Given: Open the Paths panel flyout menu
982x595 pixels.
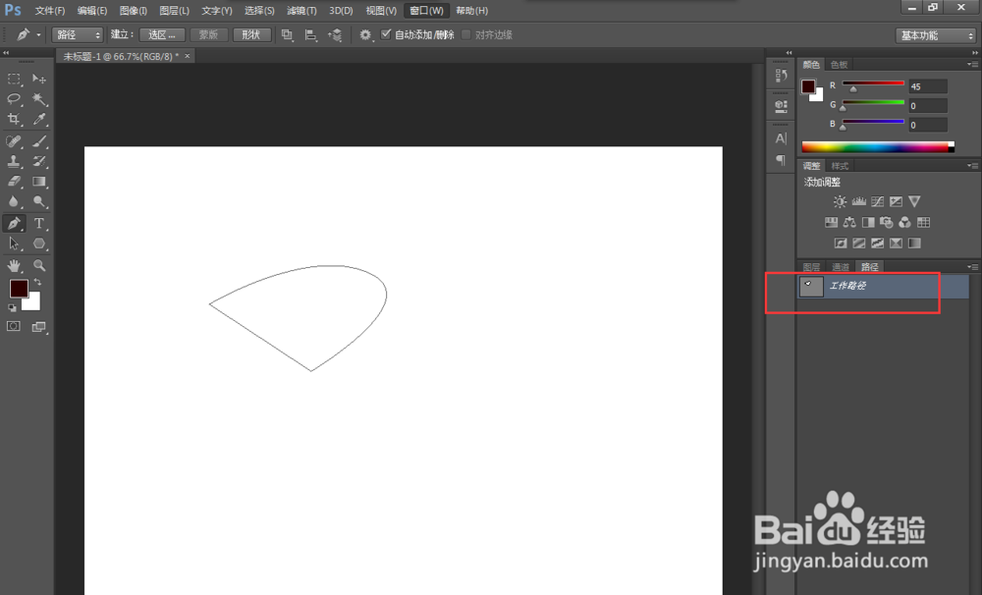Looking at the screenshot, I should coord(972,267).
